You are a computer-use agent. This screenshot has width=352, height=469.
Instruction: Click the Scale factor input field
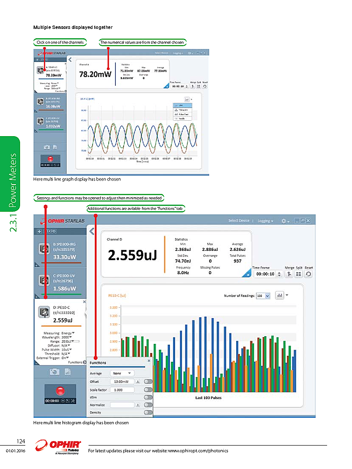click(123, 389)
